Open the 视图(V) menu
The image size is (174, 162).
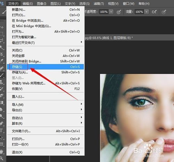[113, 3]
